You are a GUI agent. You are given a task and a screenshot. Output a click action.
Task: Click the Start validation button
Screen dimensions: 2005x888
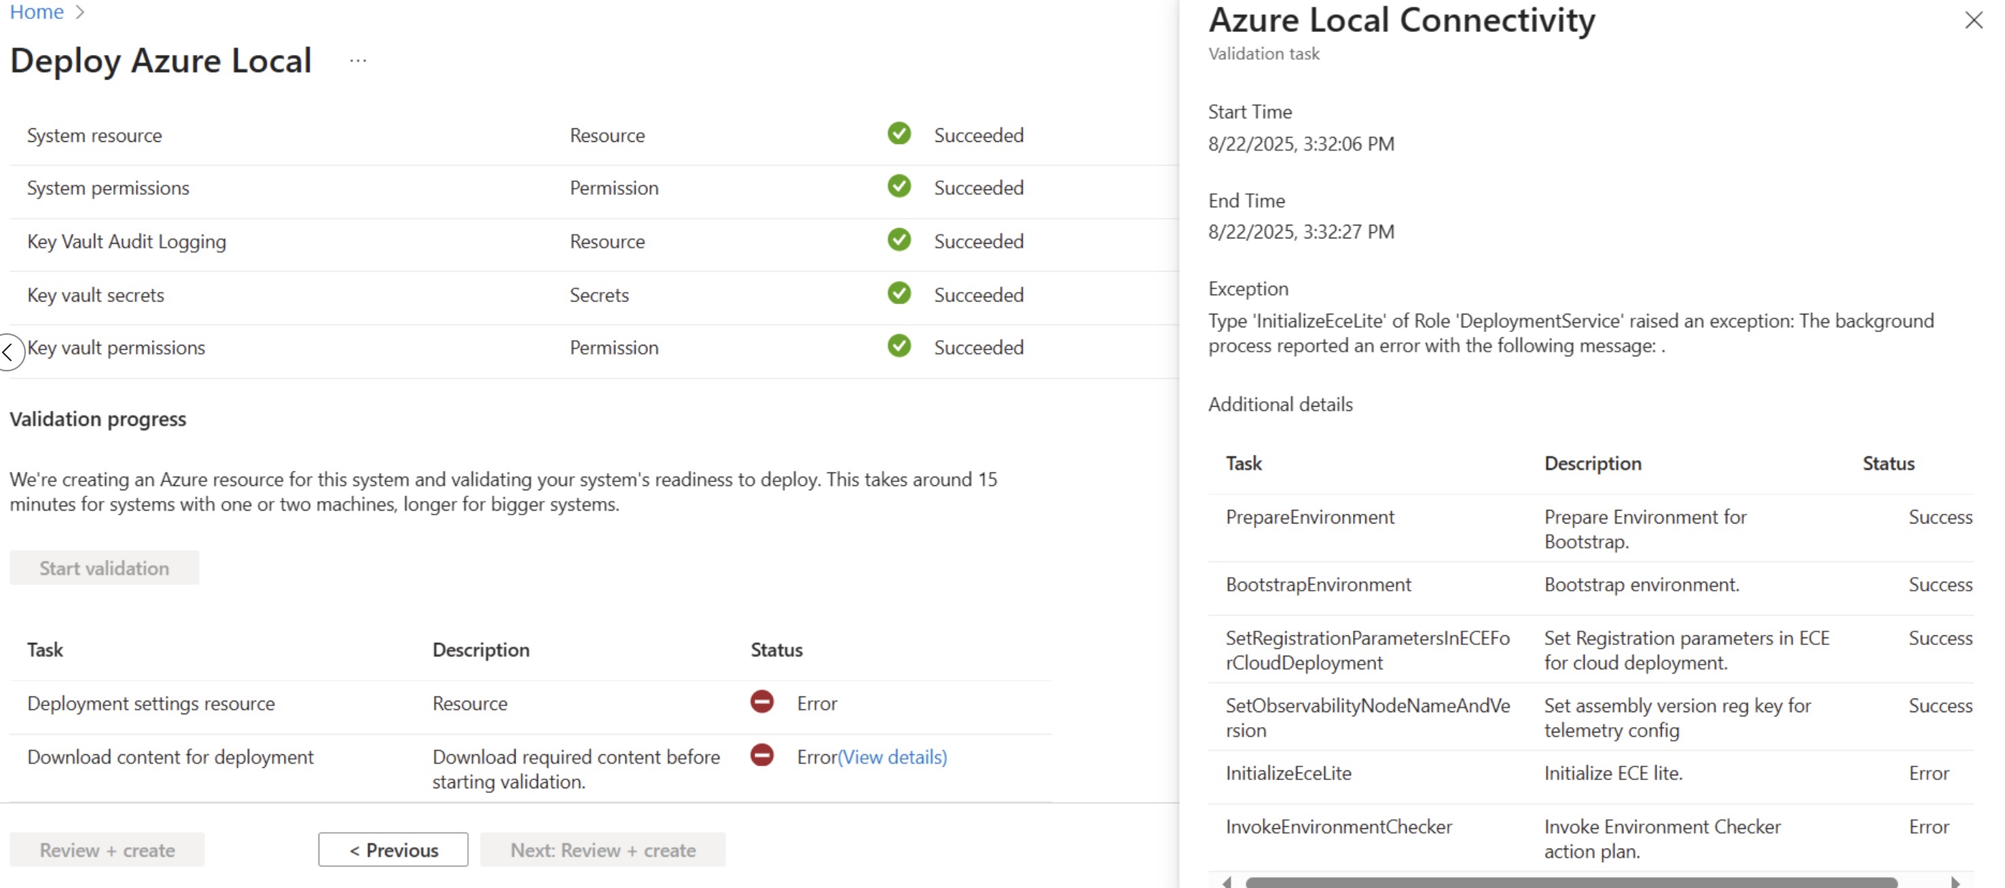(105, 568)
